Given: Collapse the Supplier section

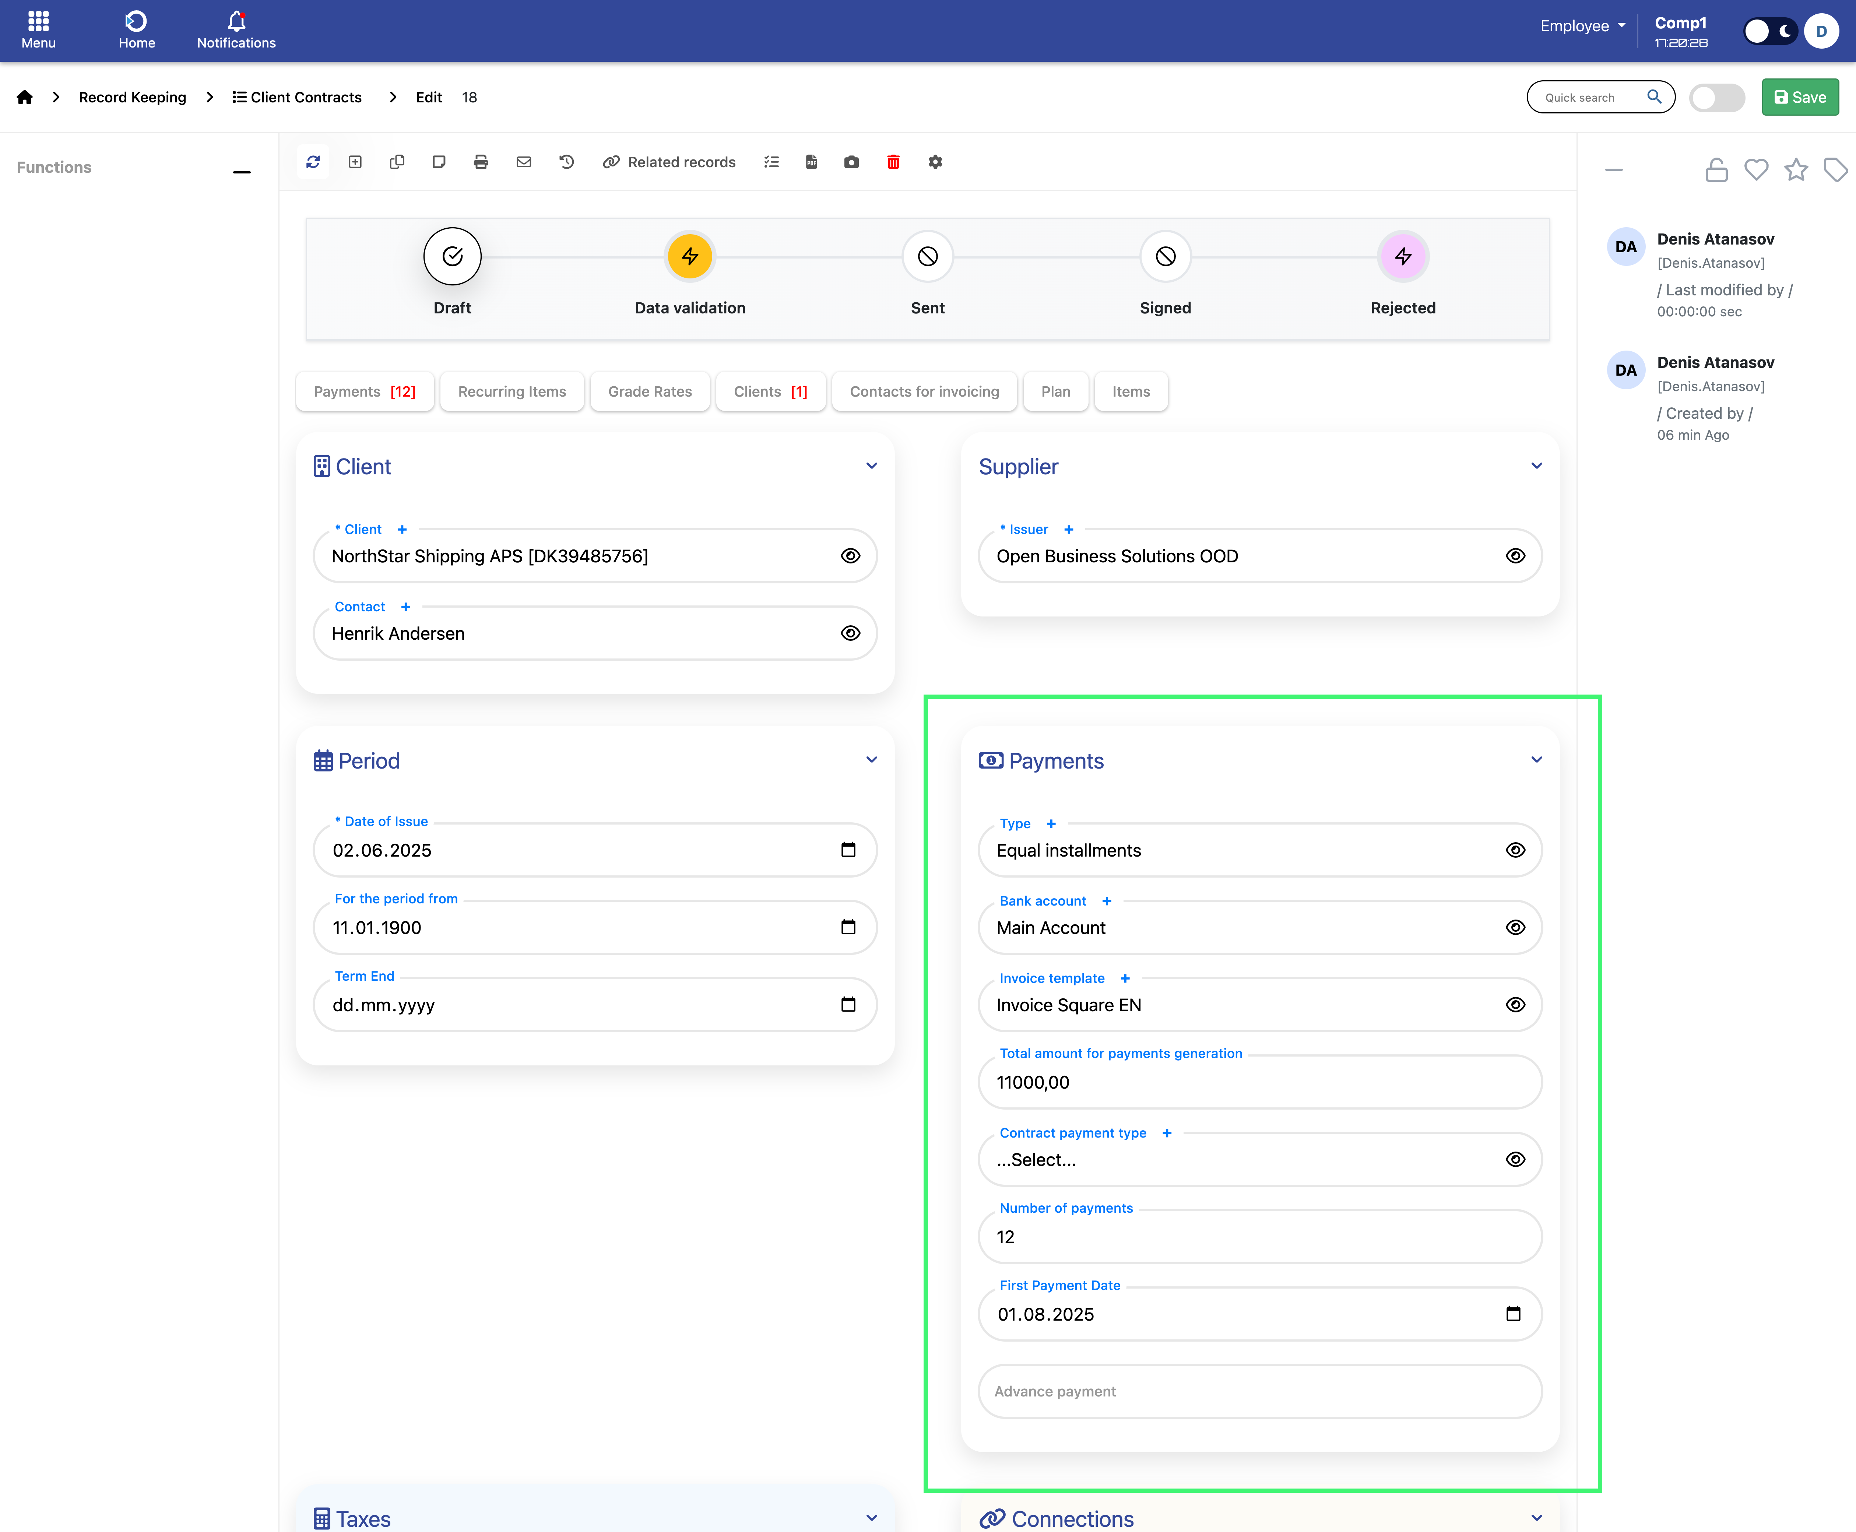Looking at the screenshot, I should click(1536, 466).
